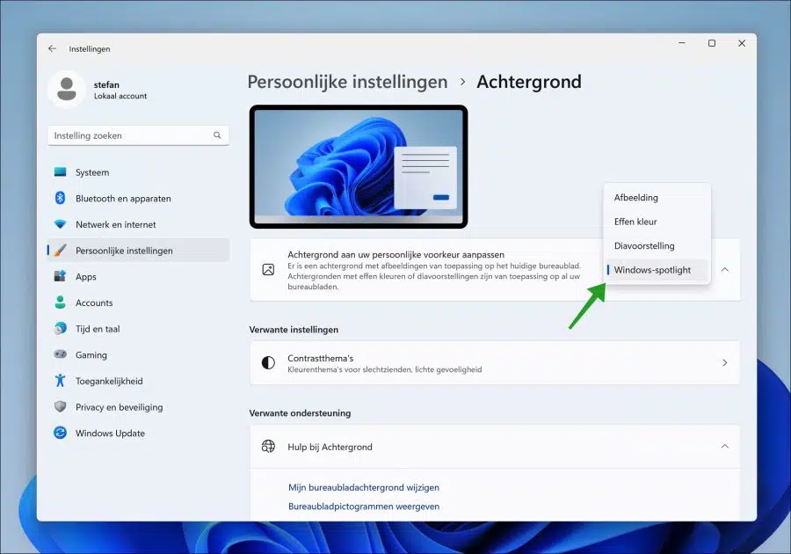Click the Toegankelijkheid figure icon
The image size is (791, 554).
coord(60,381)
